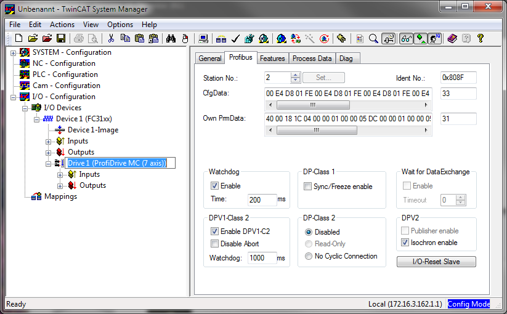507x314 pixels.
Task: Collapse I/O - Configuration node
Action: point(14,97)
